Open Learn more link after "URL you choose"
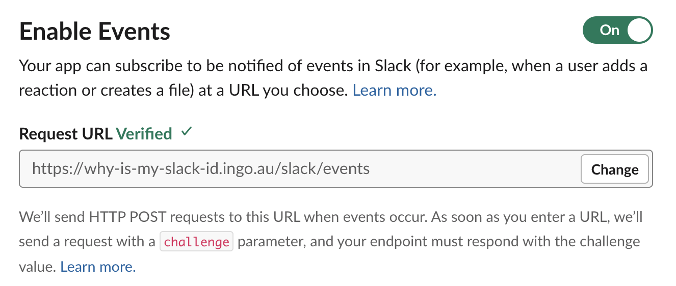The image size is (676, 286). 394,91
